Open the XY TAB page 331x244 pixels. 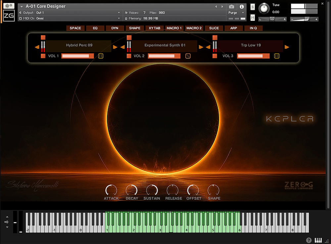point(155,28)
